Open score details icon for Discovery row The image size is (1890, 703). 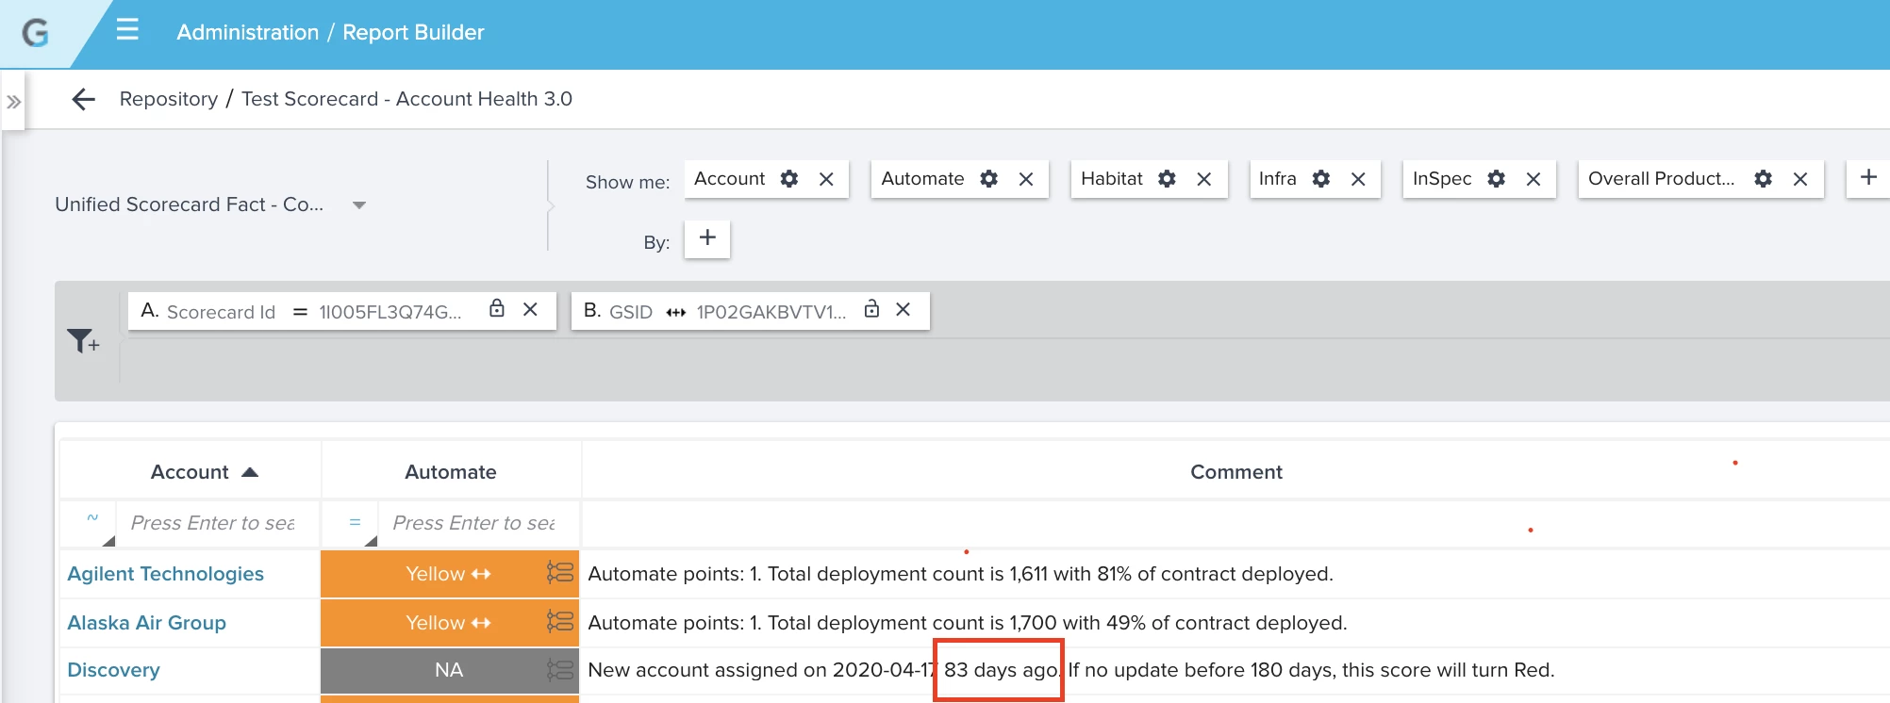(560, 670)
